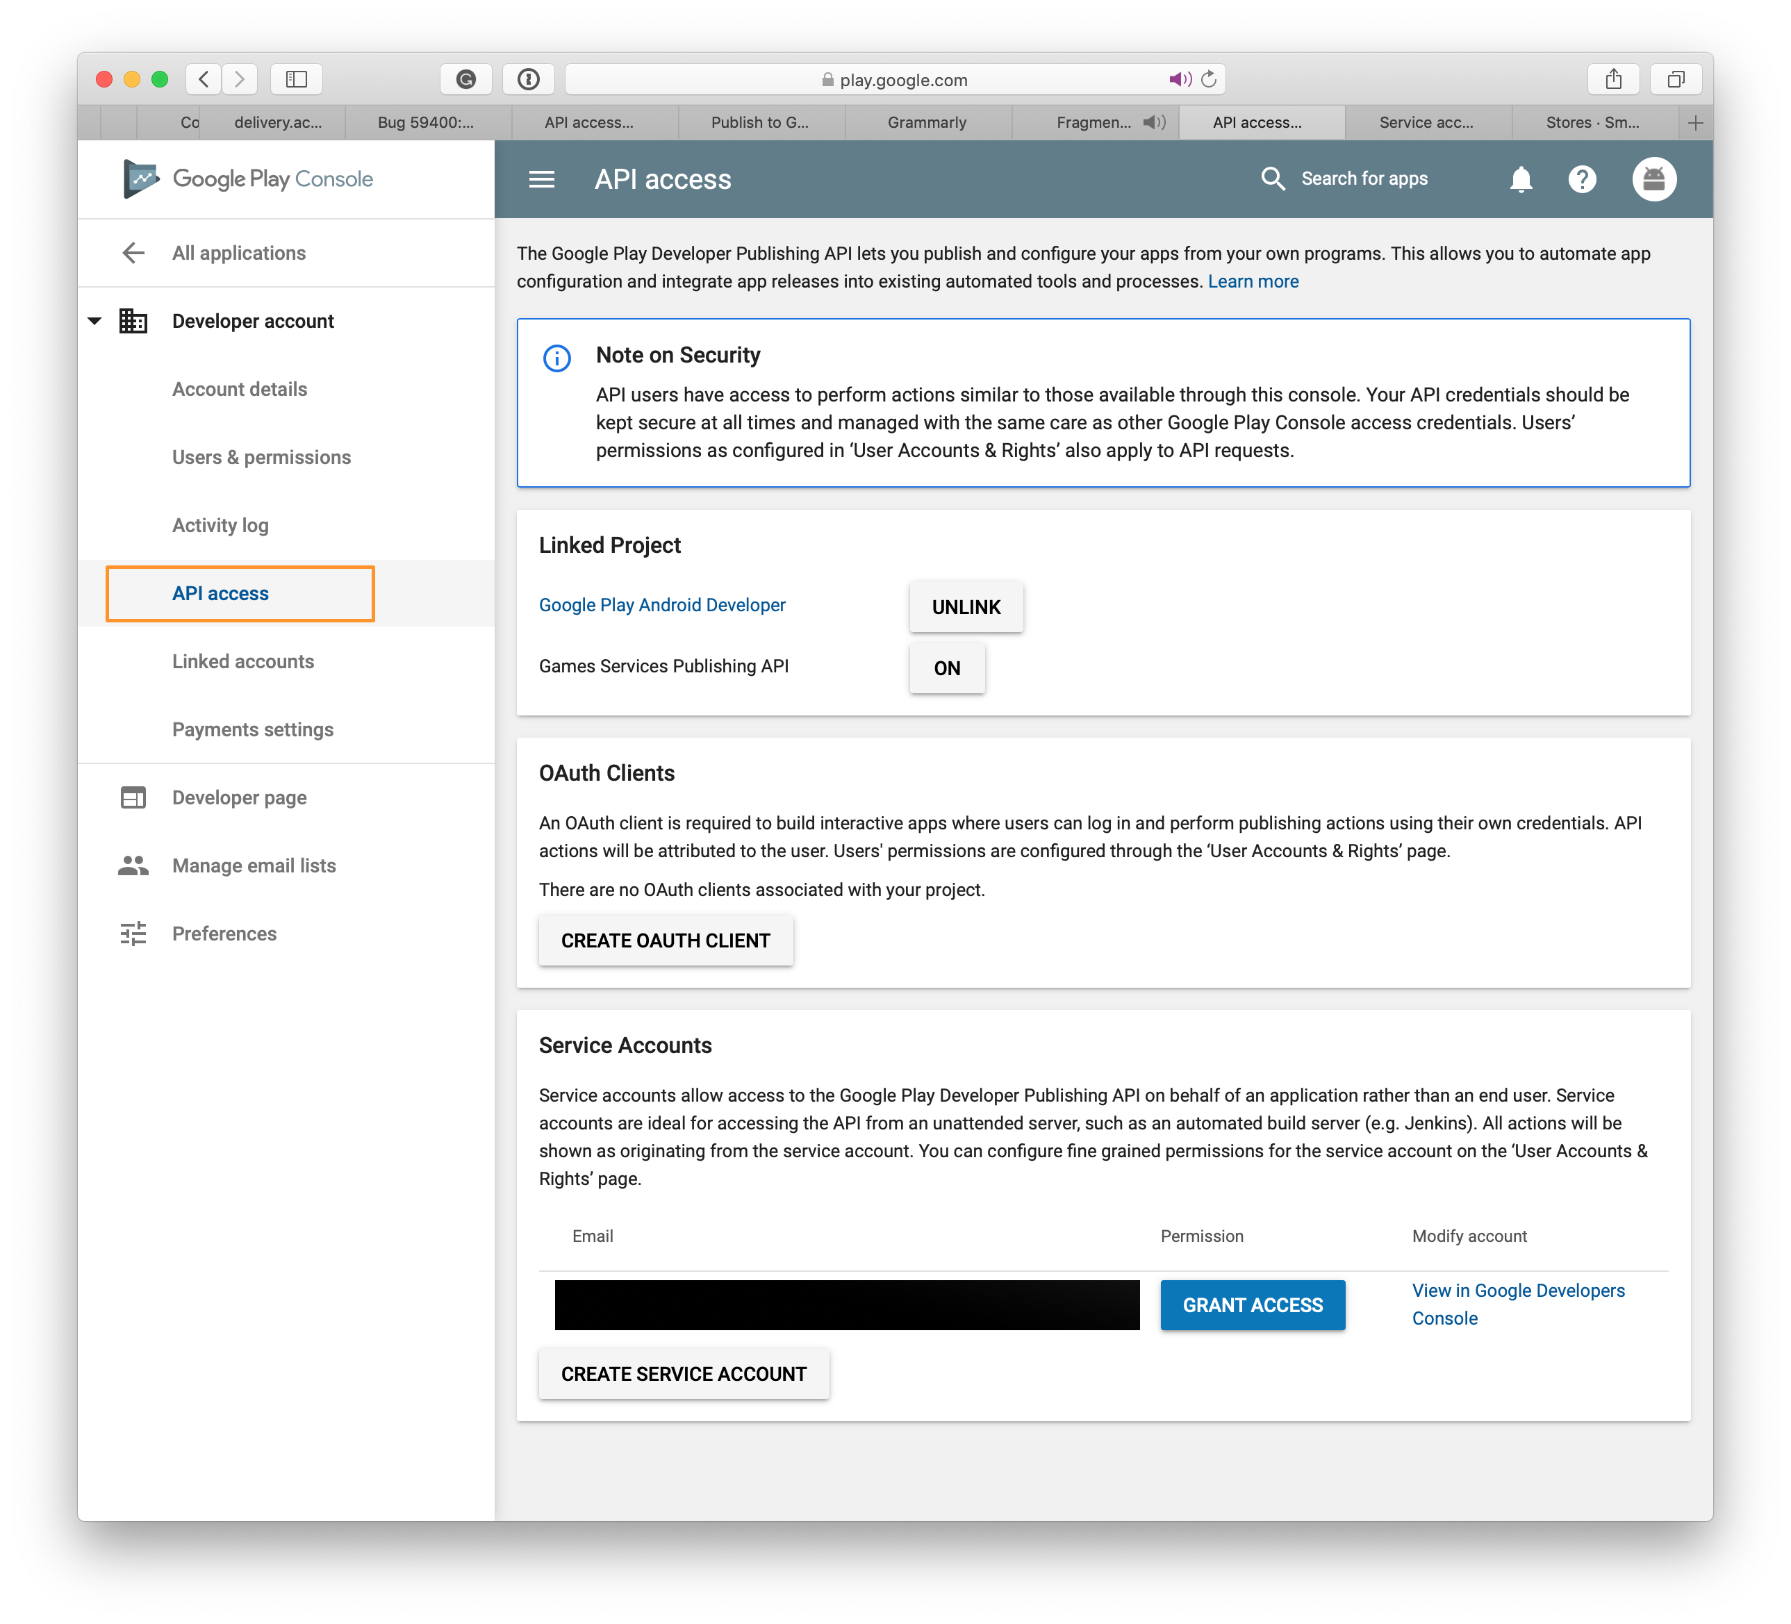
Task: Click the All applications back arrow
Action: point(131,251)
